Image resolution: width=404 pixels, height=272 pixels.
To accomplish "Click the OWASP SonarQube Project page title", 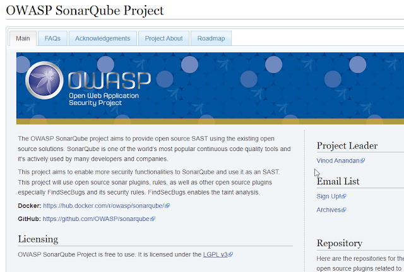I will point(85,11).
